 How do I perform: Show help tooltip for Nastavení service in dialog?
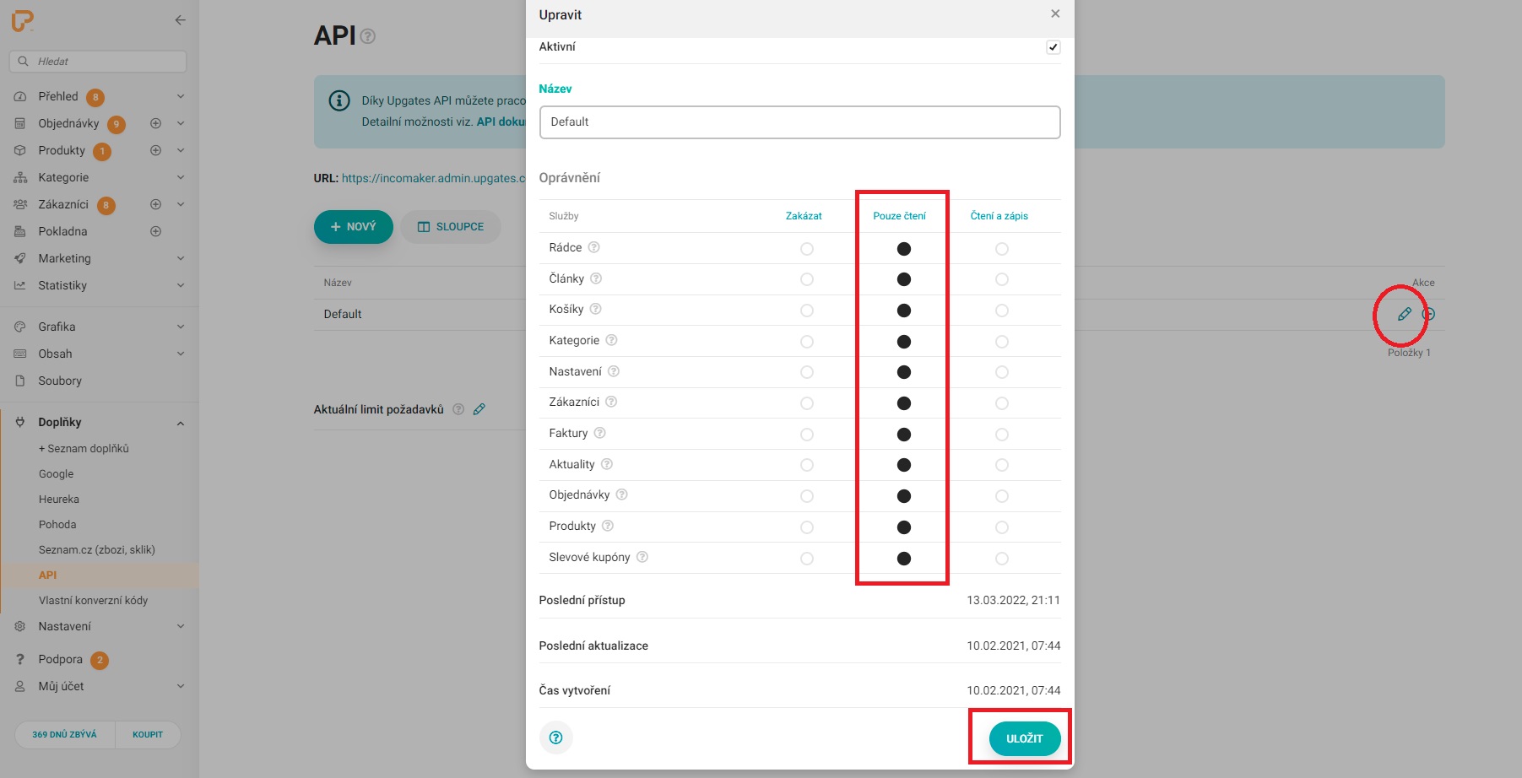[x=614, y=371]
